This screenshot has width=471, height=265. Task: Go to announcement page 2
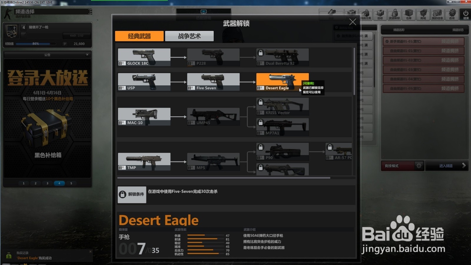35,183
